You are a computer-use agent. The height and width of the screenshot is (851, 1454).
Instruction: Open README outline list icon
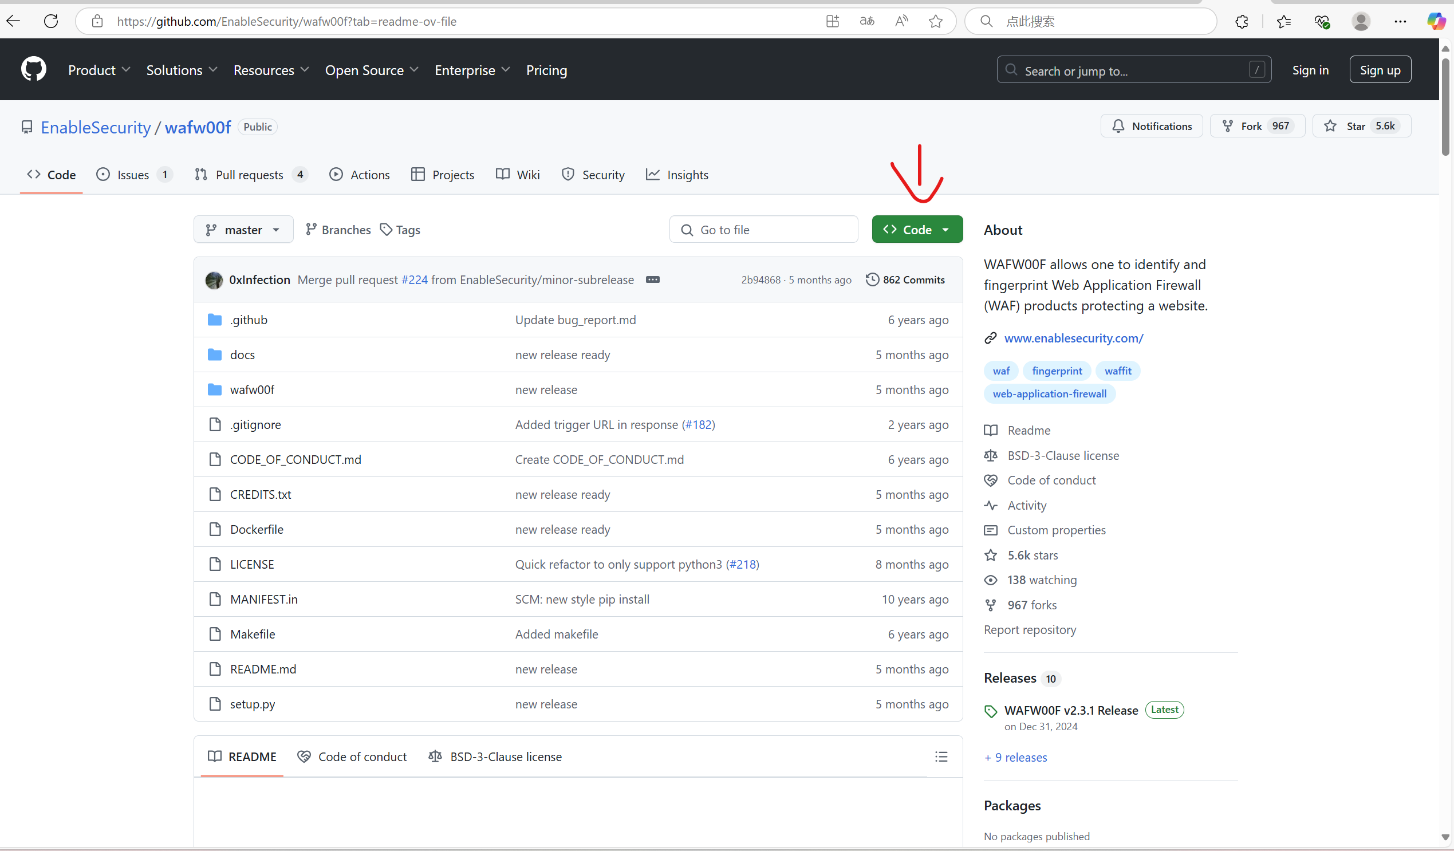tap(941, 757)
